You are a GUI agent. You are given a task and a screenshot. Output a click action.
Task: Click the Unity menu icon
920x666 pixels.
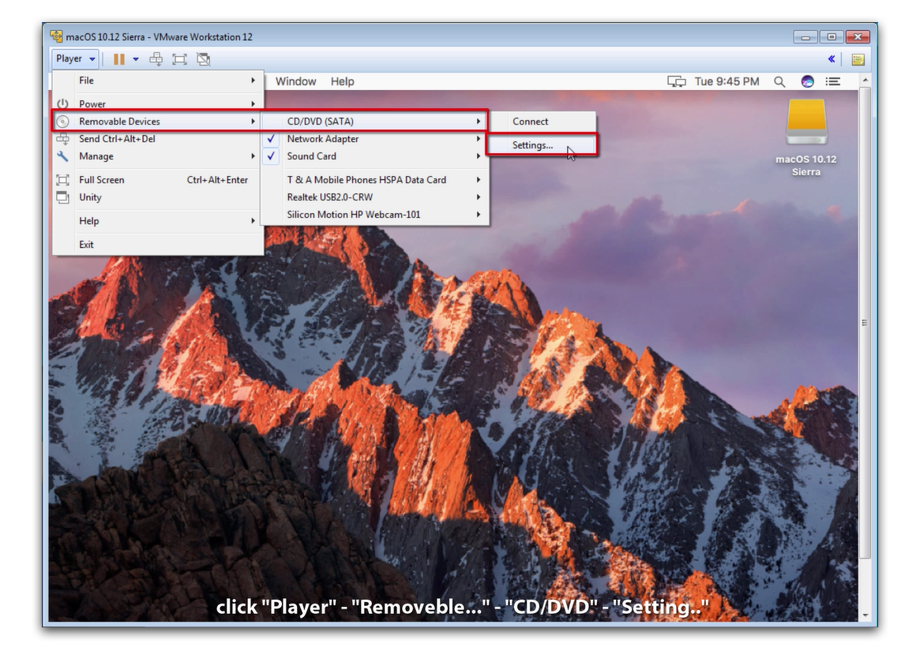[x=62, y=197]
